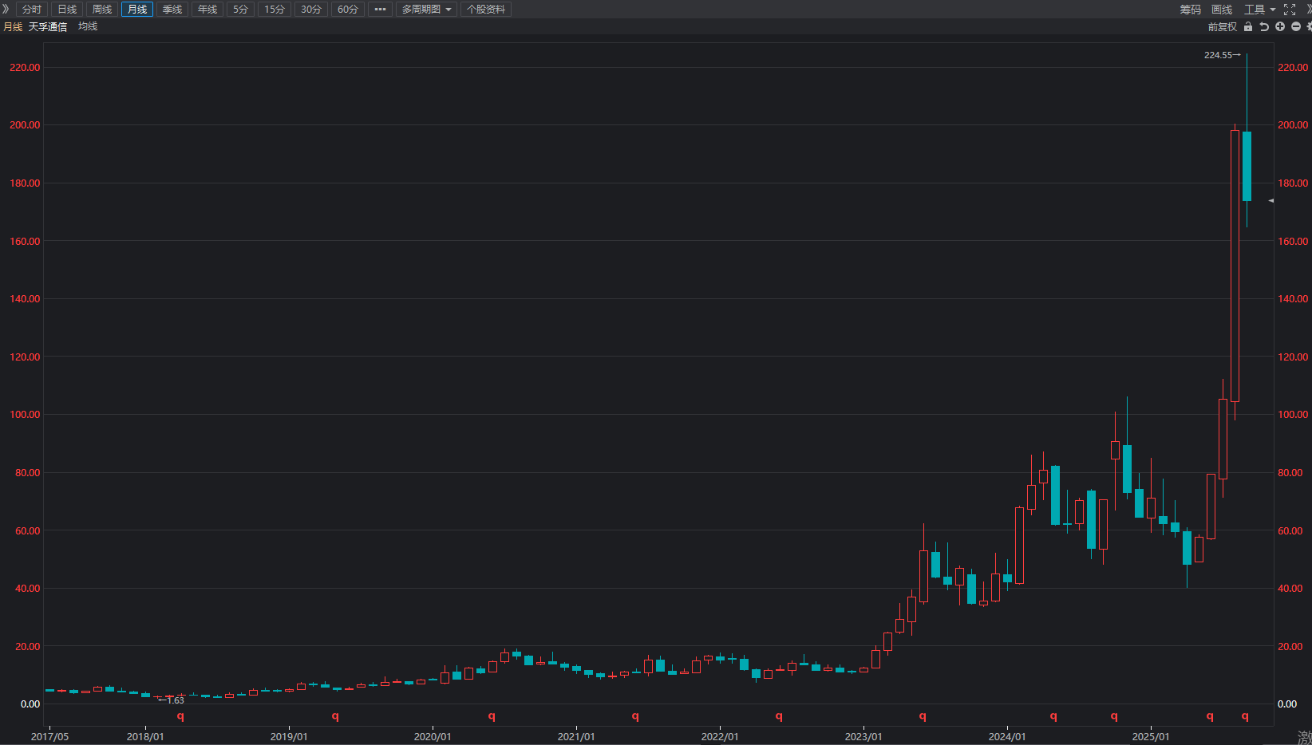Image resolution: width=1312 pixels, height=745 pixels.
Task: Zoom out chart with minus icon
Action: point(1296,27)
